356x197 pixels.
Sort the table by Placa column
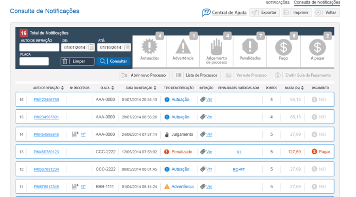(x=113, y=88)
